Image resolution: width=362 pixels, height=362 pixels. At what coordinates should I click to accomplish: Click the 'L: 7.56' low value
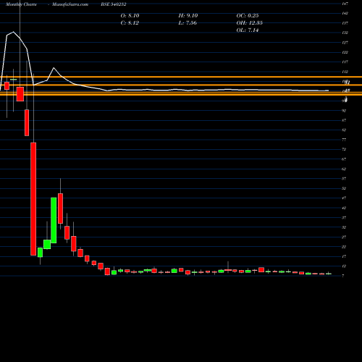188,23
